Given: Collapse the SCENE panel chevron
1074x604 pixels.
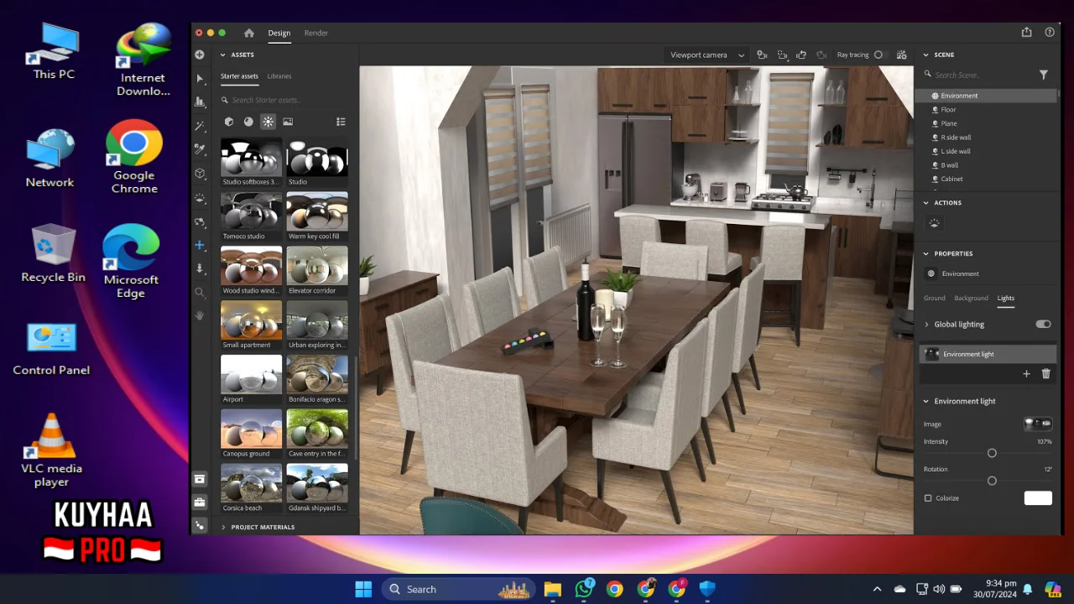Looking at the screenshot, I should point(926,55).
